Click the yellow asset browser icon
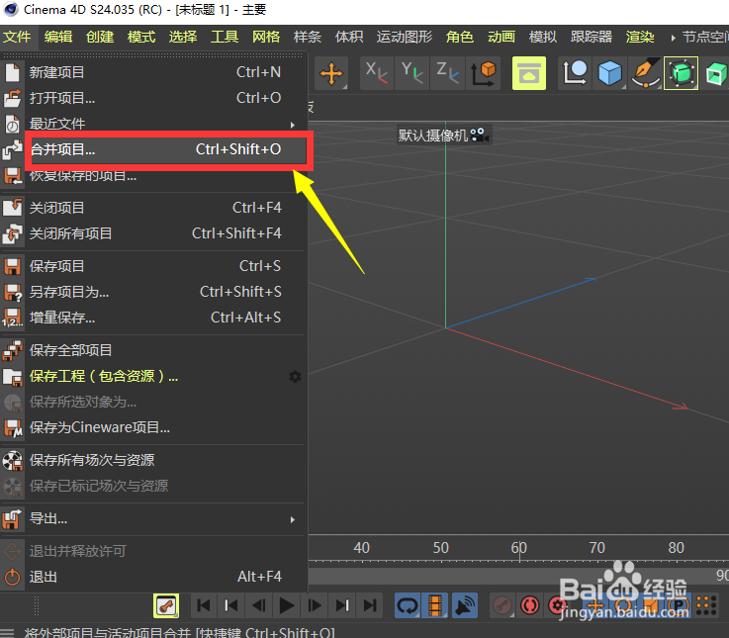The width and height of the screenshot is (729, 638). pos(528,73)
